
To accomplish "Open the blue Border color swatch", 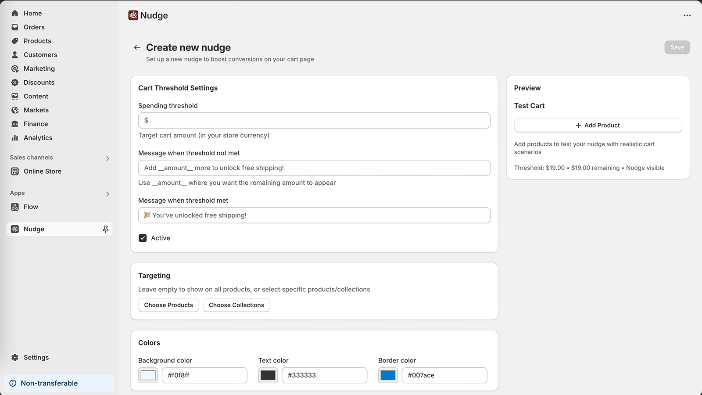I will (388, 375).
